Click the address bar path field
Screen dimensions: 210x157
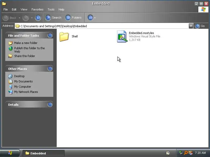coord(102,26)
